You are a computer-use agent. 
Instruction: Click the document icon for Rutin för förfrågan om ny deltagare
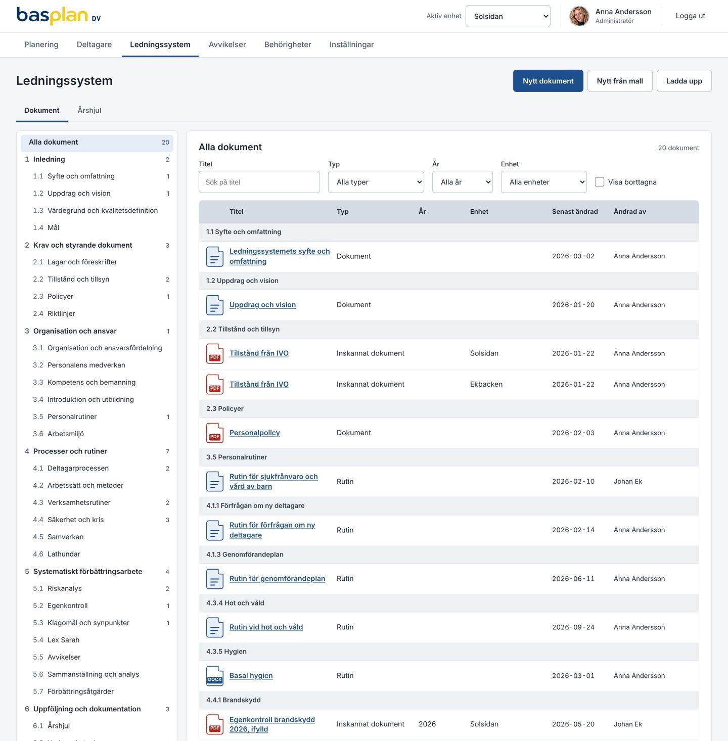tap(215, 530)
